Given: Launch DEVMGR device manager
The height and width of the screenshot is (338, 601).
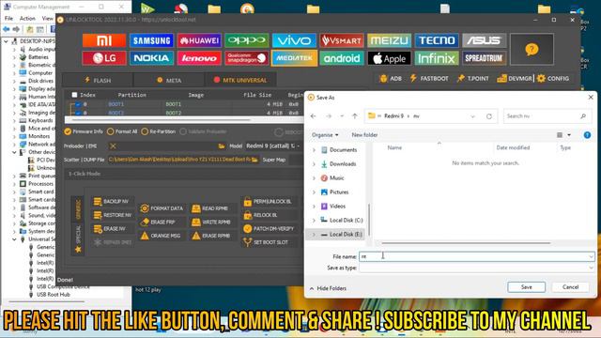Looking at the screenshot, I should point(515,79).
